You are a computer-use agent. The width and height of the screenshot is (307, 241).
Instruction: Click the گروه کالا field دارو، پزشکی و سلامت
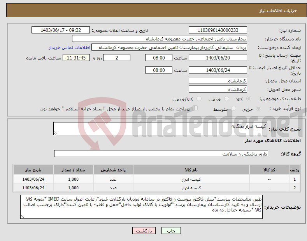pos(161,154)
